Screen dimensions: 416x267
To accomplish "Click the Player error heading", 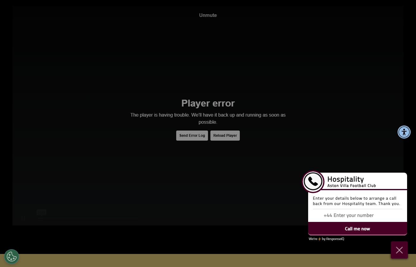I will (x=208, y=103).
